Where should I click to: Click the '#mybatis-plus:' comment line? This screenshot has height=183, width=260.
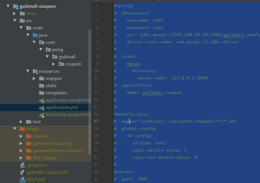click(x=132, y=114)
